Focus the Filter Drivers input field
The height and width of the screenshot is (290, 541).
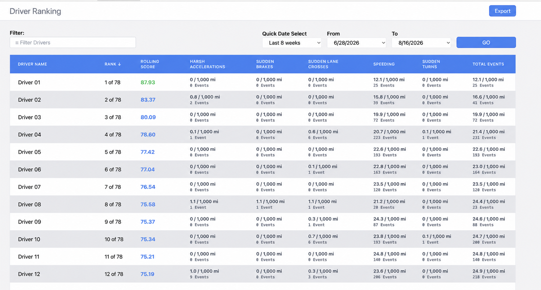[73, 43]
